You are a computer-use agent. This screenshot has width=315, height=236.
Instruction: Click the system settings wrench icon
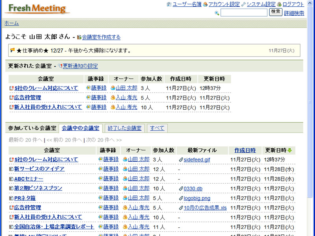coord(243,4)
